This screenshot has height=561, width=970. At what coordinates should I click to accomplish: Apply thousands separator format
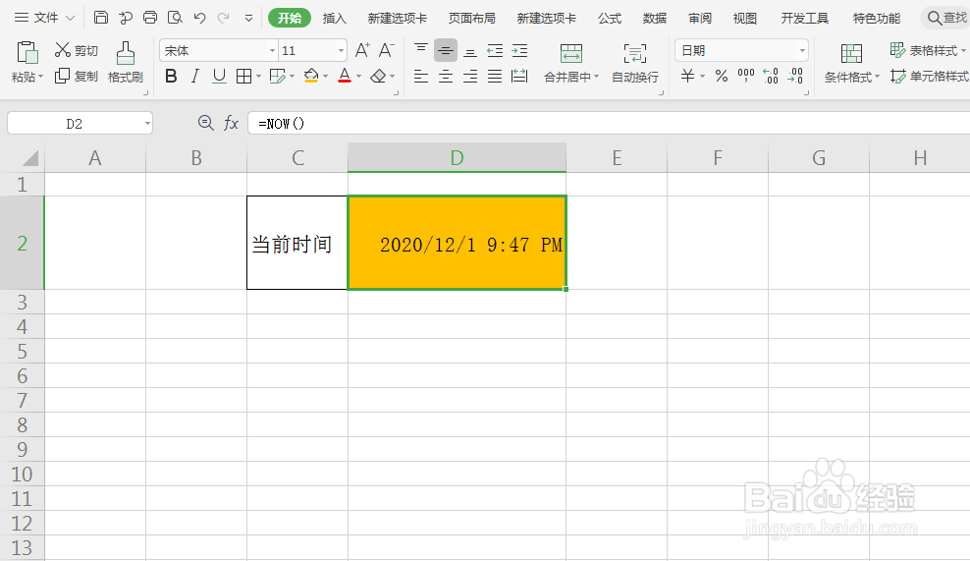coord(746,77)
